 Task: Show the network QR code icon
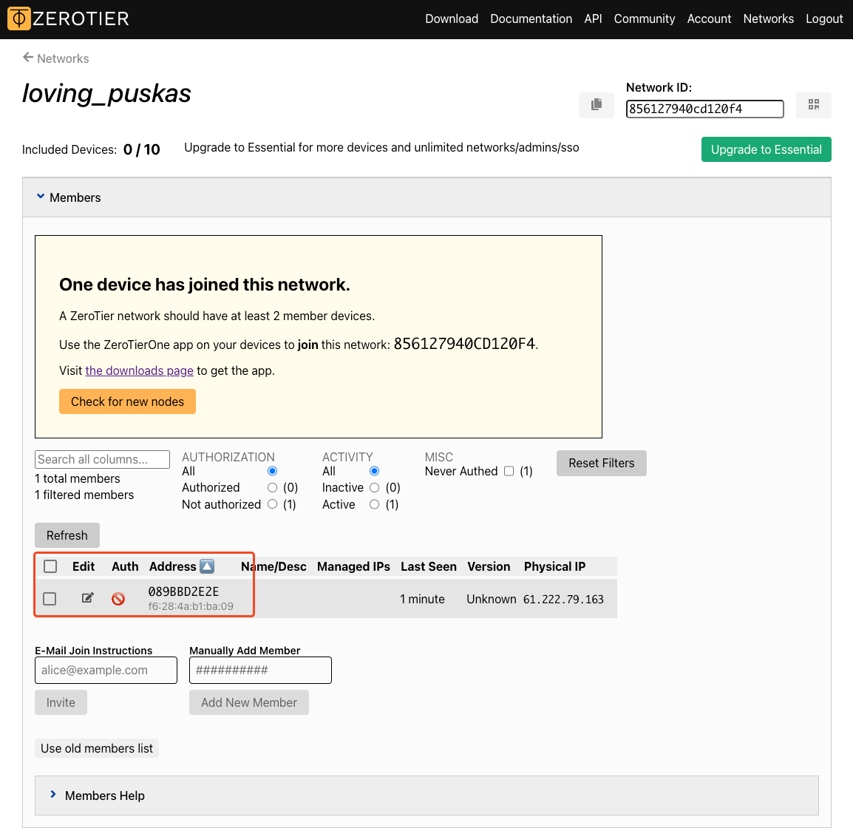click(x=813, y=104)
